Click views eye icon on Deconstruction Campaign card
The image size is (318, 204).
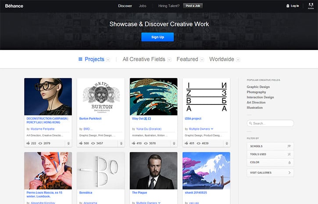pyautogui.click(x=40, y=143)
